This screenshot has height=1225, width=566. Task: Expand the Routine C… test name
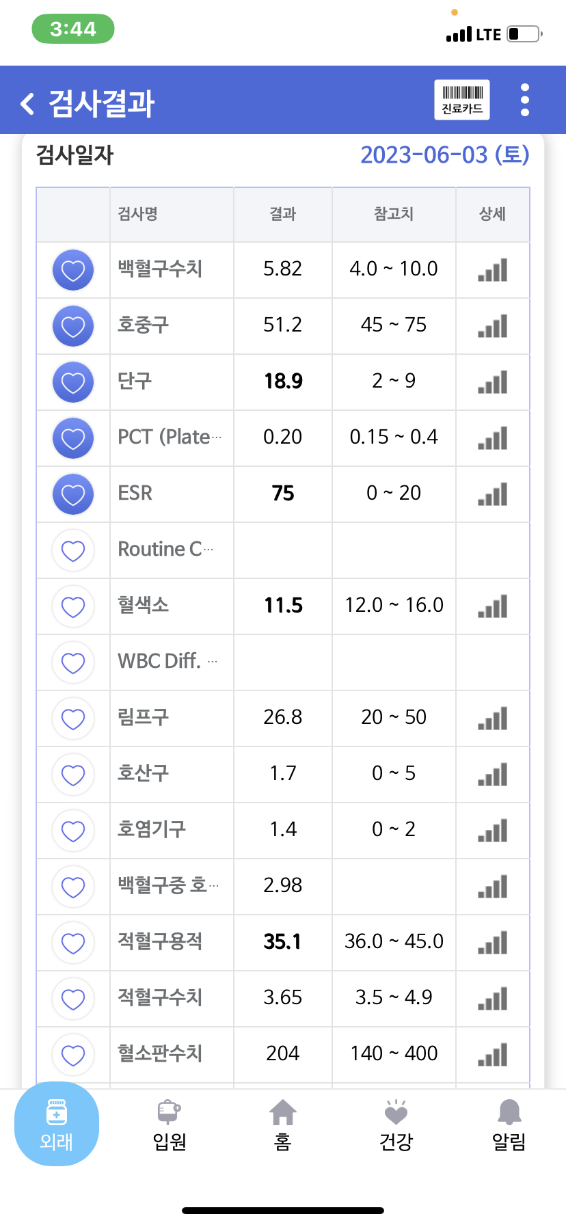[165, 549]
